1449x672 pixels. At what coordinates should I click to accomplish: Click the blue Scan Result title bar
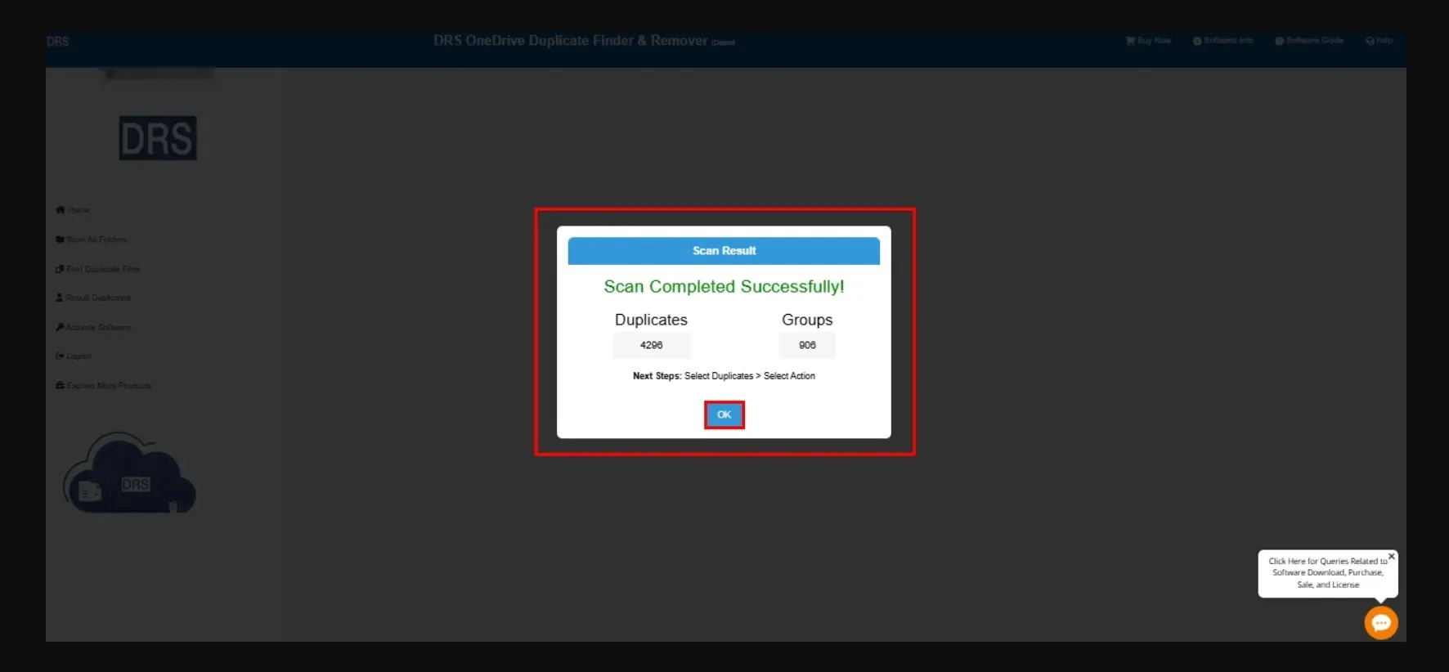724,251
